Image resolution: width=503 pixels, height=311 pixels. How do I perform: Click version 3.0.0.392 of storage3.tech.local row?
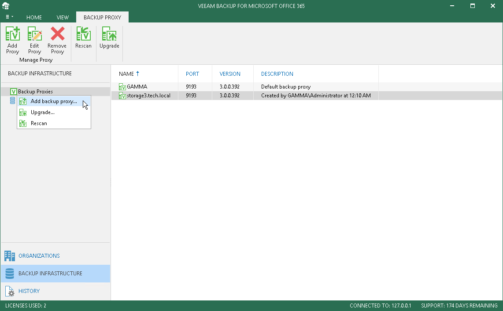point(229,96)
